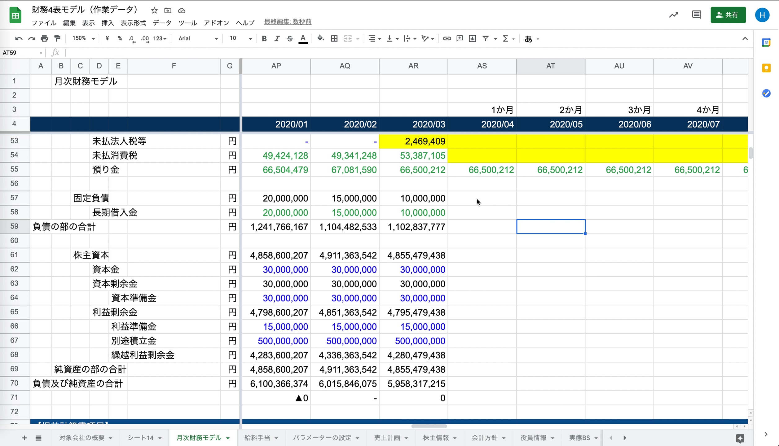Switch to the 売上計画 sheet tab
The height and width of the screenshot is (446, 779).
tap(387, 438)
